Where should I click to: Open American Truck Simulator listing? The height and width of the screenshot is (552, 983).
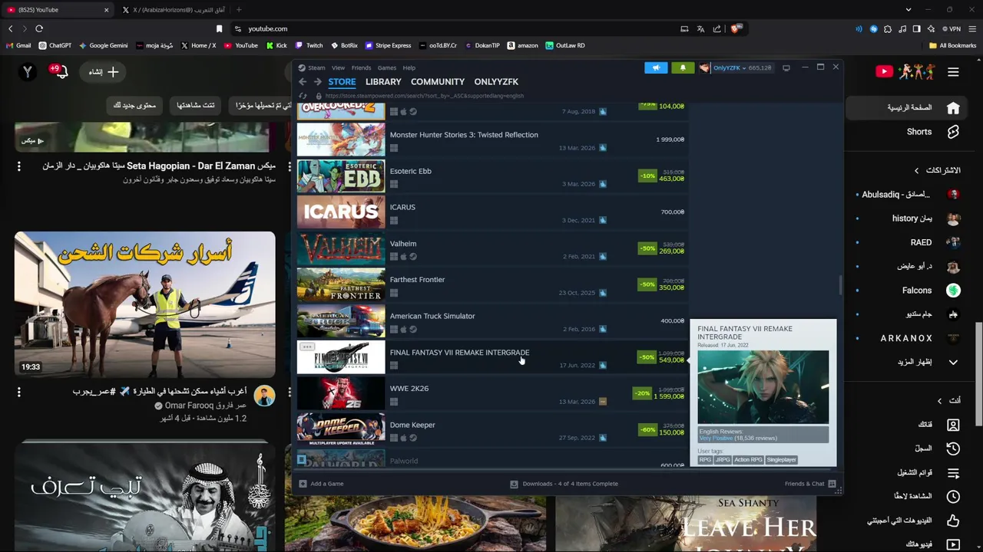click(491, 321)
